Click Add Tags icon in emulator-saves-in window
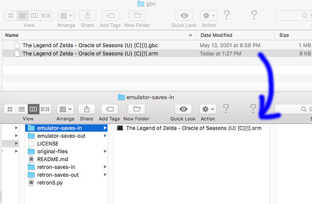Viewport: 312px width, 204px height. coord(110,109)
